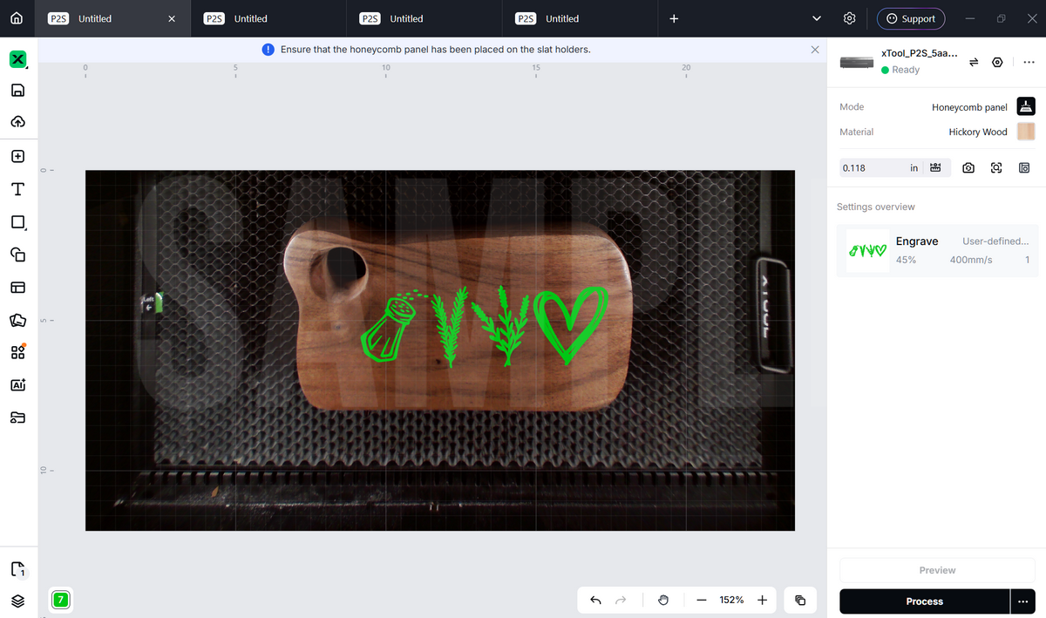This screenshot has width=1046, height=618.
Task: Open the application settings gear
Action: tap(850, 18)
